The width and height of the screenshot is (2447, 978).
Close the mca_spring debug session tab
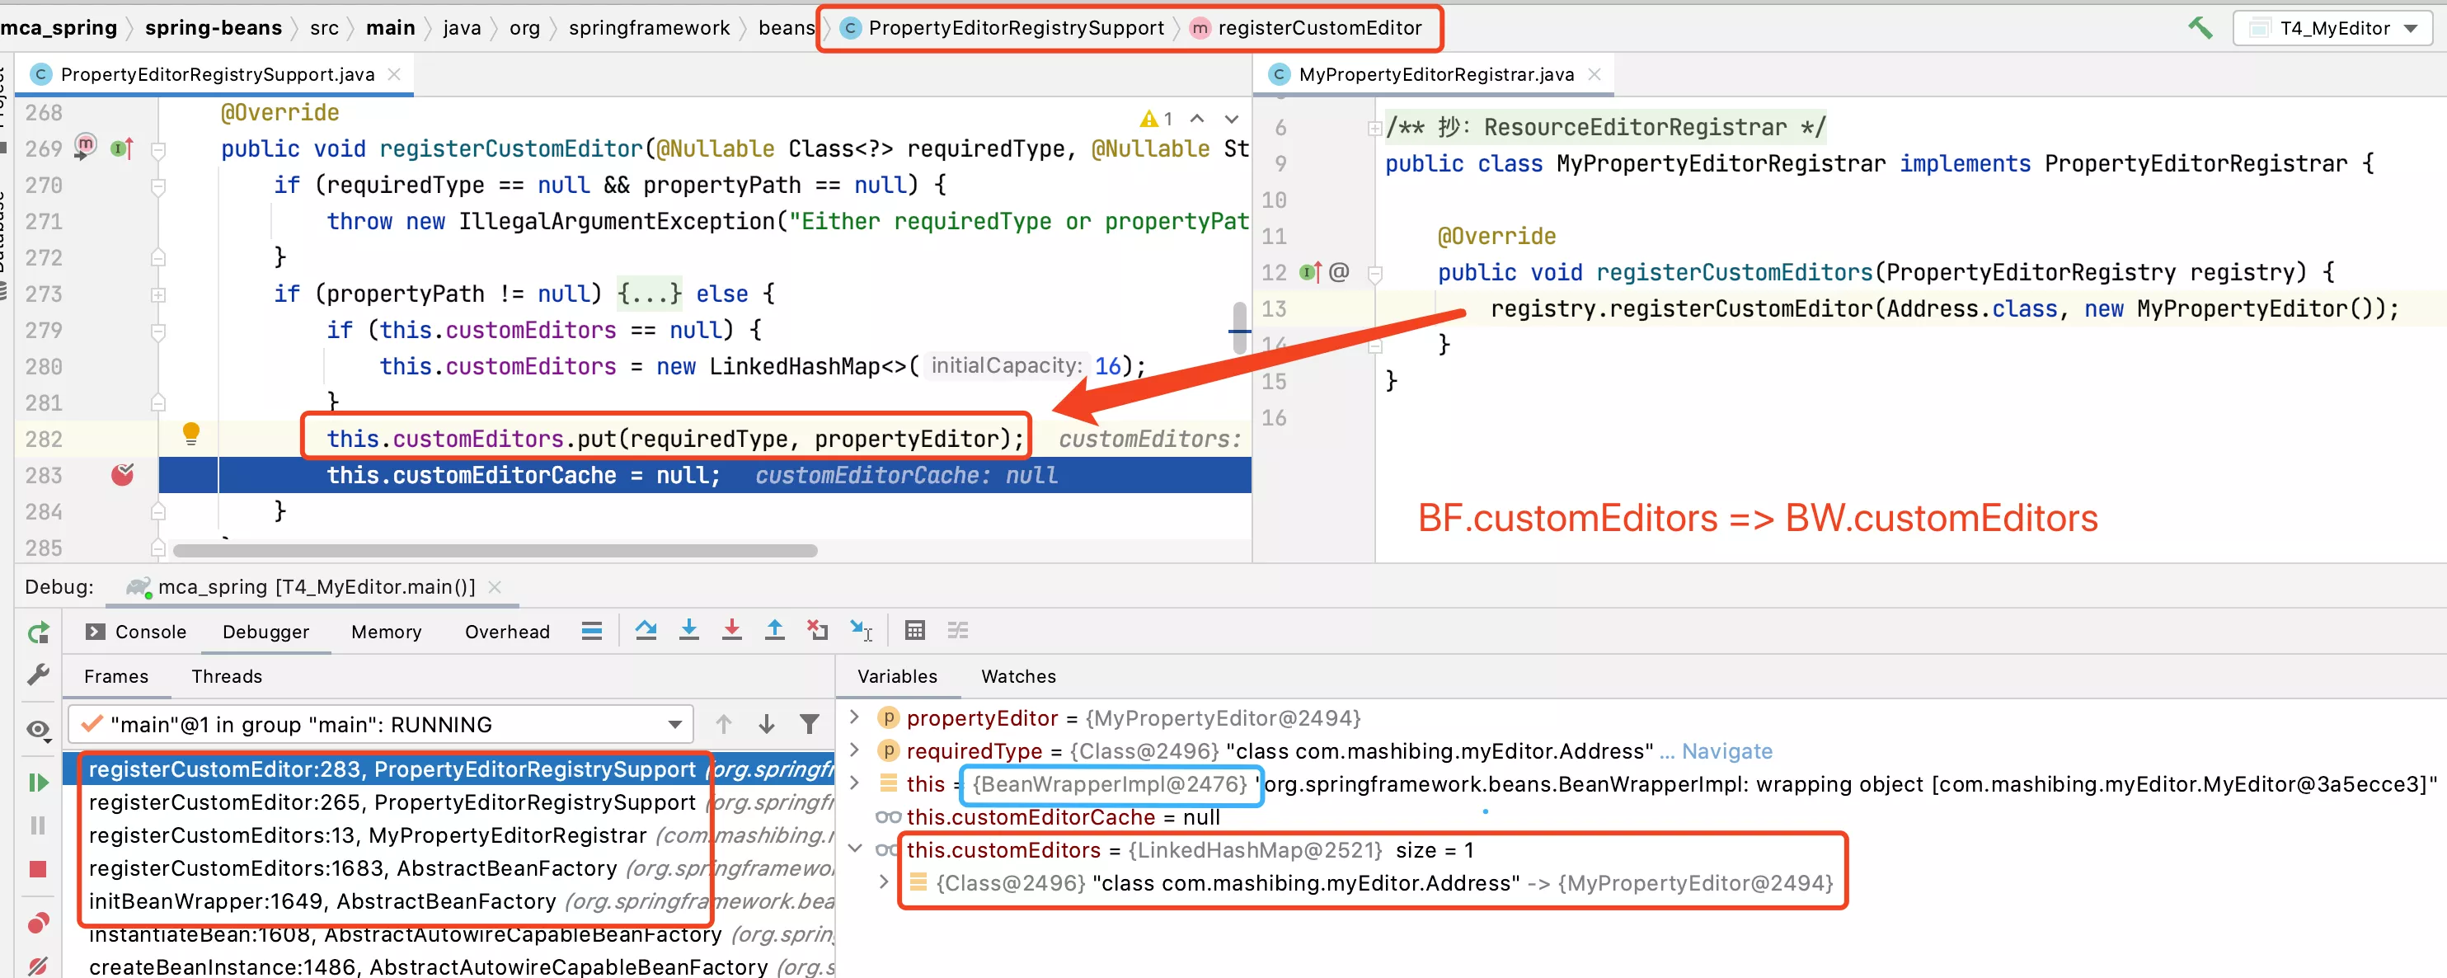[x=494, y=586]
